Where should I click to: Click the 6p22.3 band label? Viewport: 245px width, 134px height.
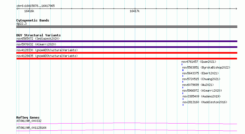click(x=21, y=24)
